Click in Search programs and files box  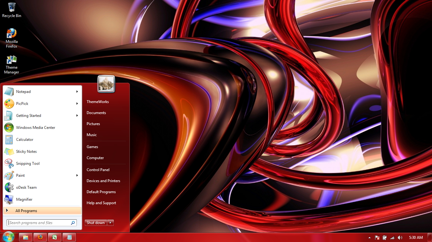42,223
